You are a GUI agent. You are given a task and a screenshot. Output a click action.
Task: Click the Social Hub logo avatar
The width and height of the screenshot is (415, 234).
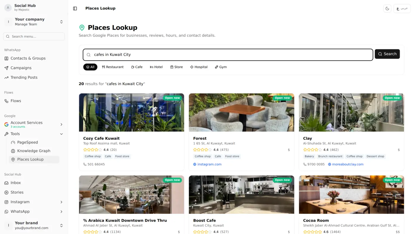click(8, 7)
